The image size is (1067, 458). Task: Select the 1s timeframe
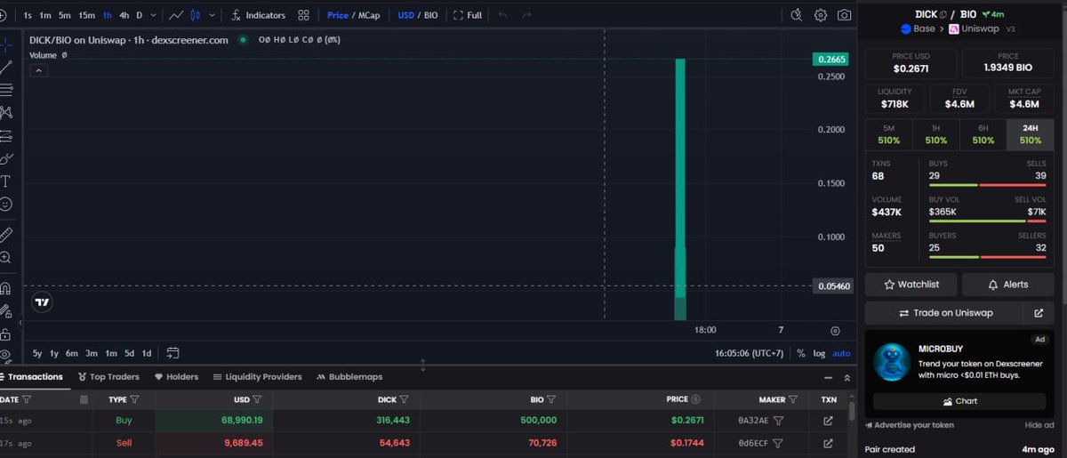tap(28, 15)
